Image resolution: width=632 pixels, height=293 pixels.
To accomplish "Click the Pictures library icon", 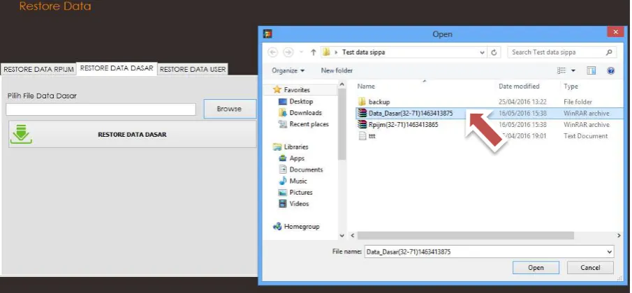I will [x=283, y=193].
